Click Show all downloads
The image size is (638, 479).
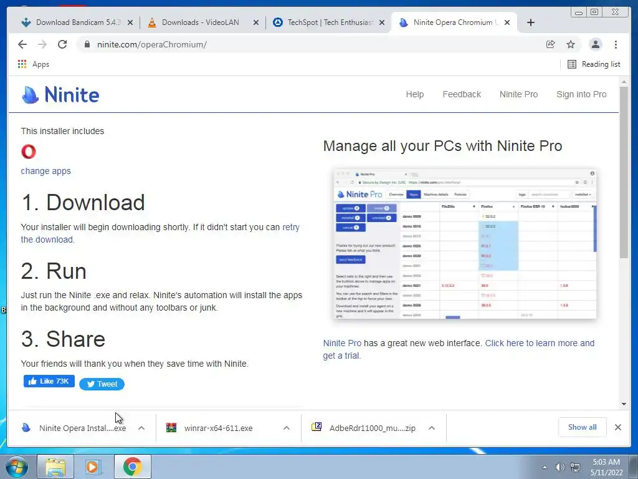[x=583, y=427]
